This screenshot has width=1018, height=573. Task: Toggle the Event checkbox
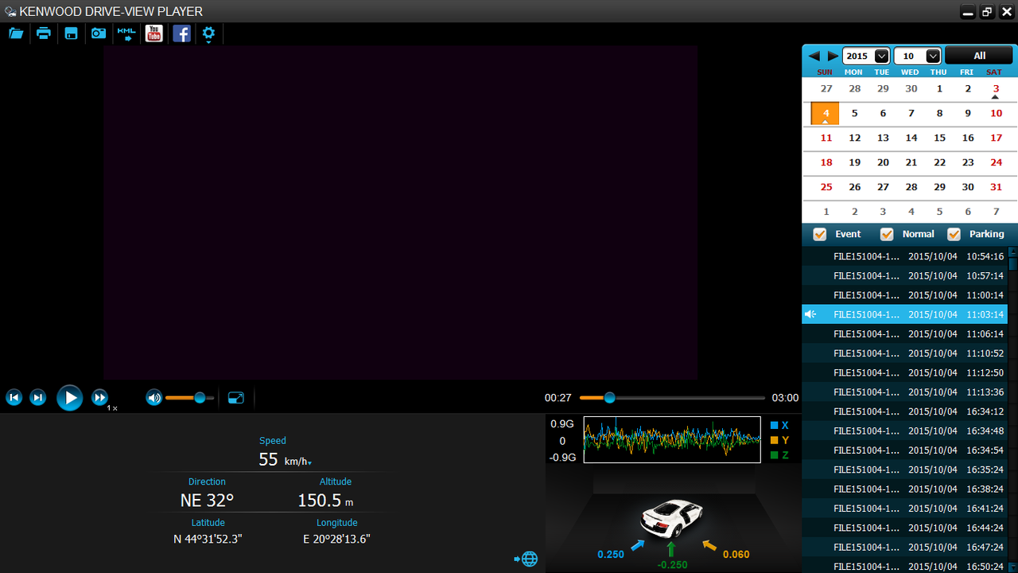[819, 234]
